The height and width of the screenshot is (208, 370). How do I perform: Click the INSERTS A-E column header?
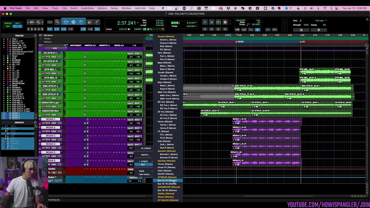[x=90, y=45]
